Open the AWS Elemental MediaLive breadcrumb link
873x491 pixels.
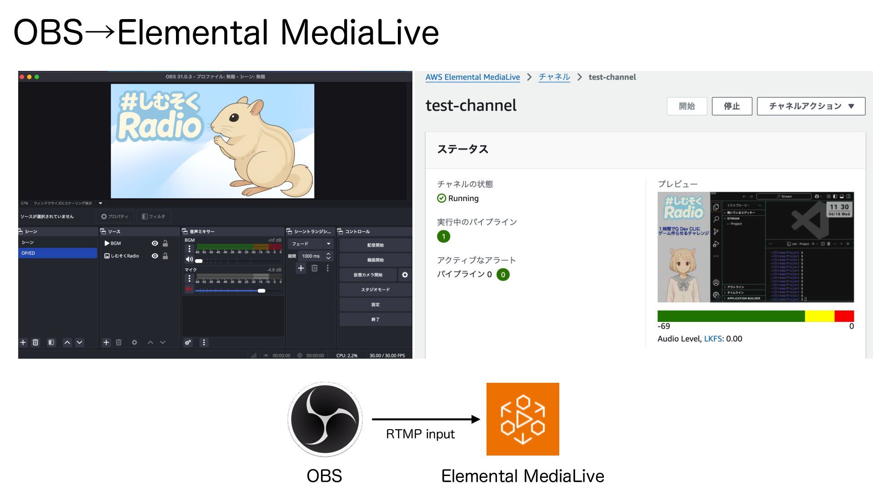tap(472, 77)
